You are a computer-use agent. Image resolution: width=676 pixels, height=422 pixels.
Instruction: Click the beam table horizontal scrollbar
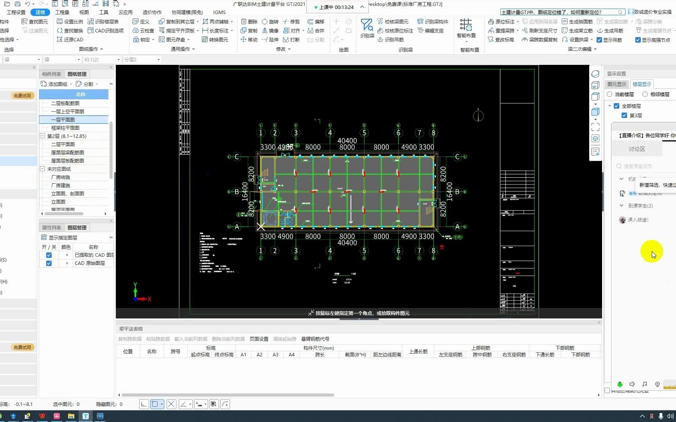pos(228,395)
